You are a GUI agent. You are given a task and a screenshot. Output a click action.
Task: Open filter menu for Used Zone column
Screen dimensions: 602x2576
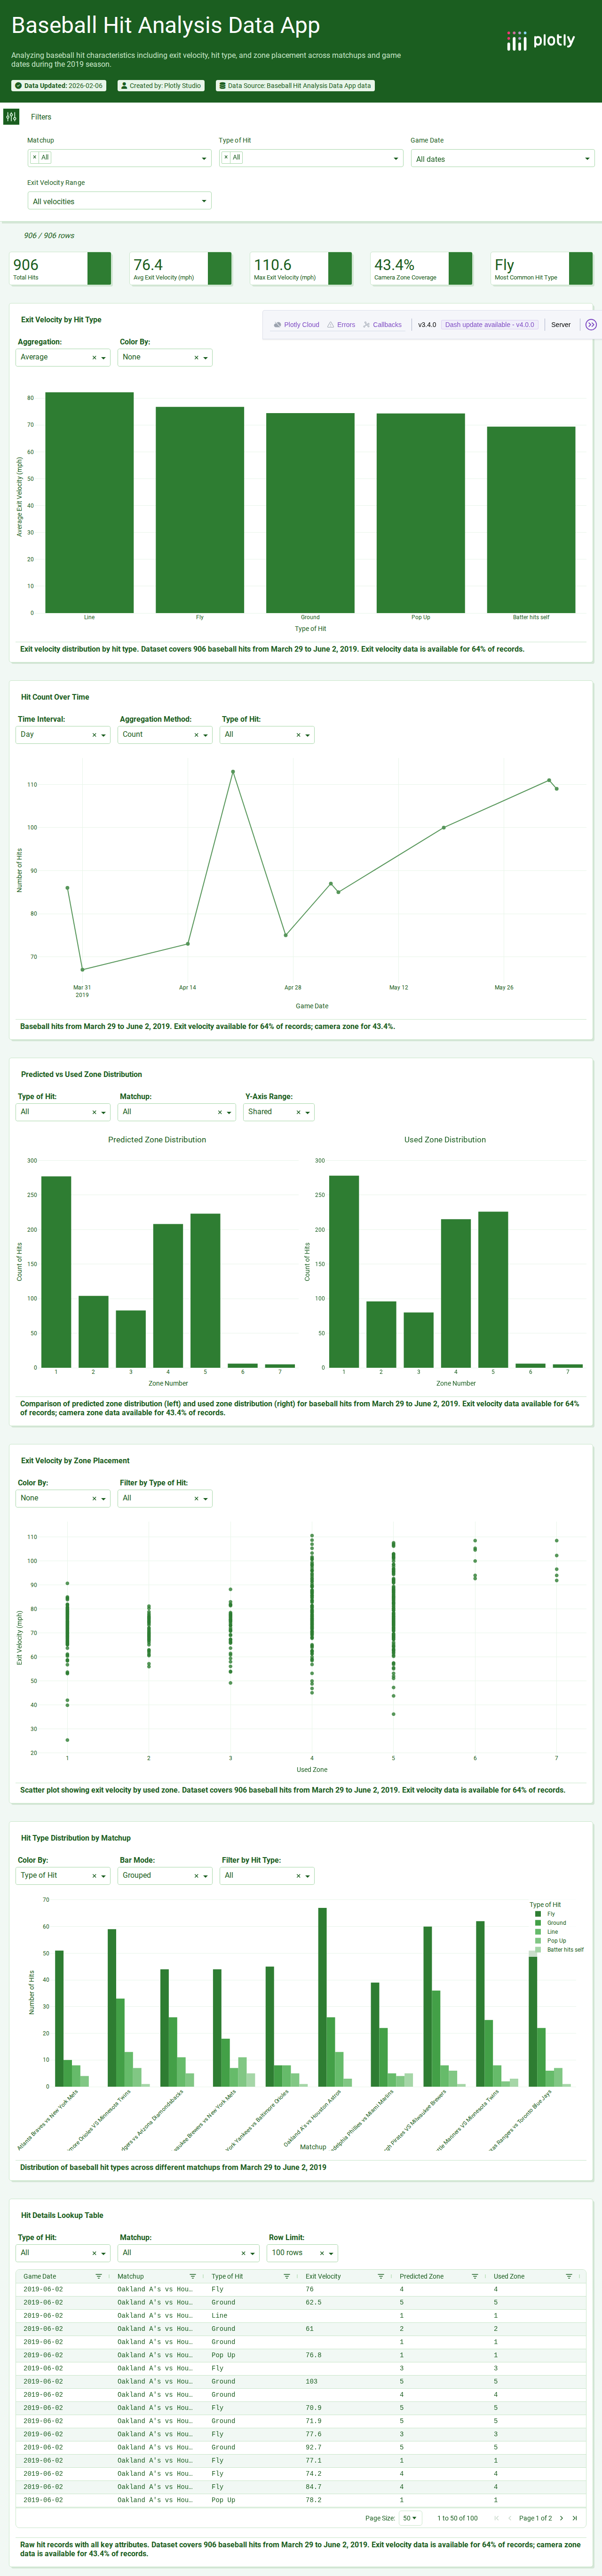click(x=569, y=2276)
